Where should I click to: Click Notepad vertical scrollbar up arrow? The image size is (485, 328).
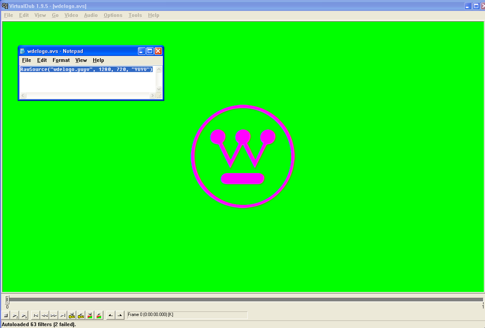point(159,69)
